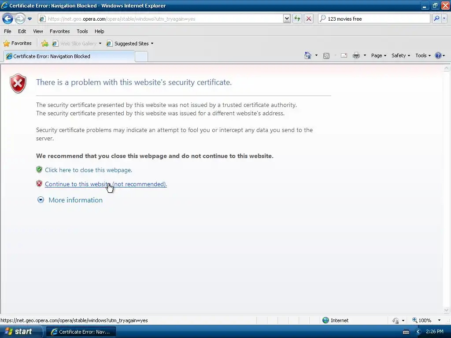This screenshot has width=451, height=338.
Task: Go back using the Back arrow button
Action: click(x=8, y=18)
